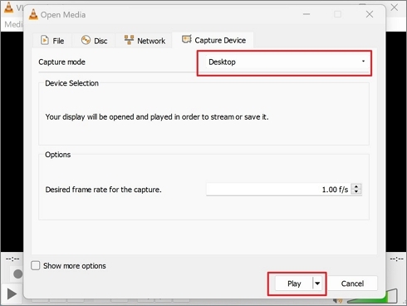Switch to the File tab

[52, 41]
